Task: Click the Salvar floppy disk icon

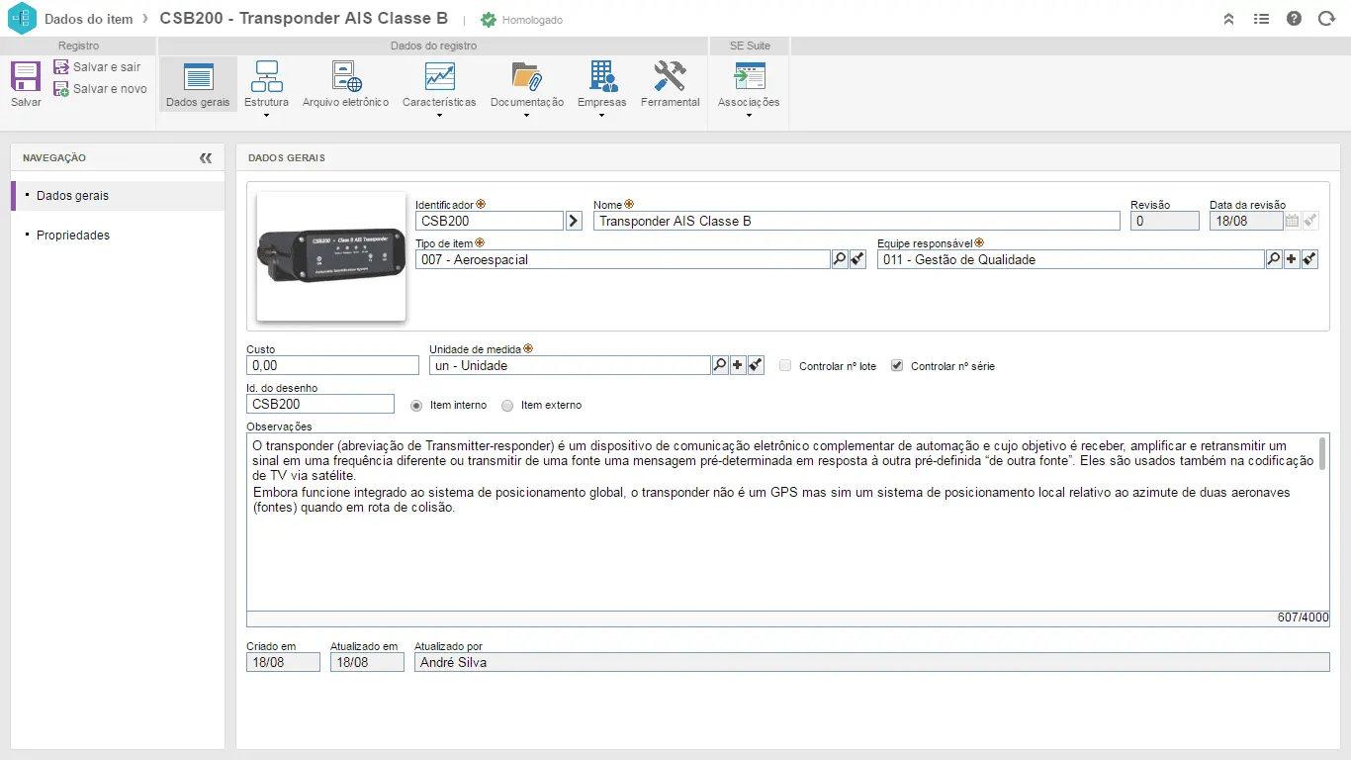Action: pyautogui.click(x=26, y=76)
